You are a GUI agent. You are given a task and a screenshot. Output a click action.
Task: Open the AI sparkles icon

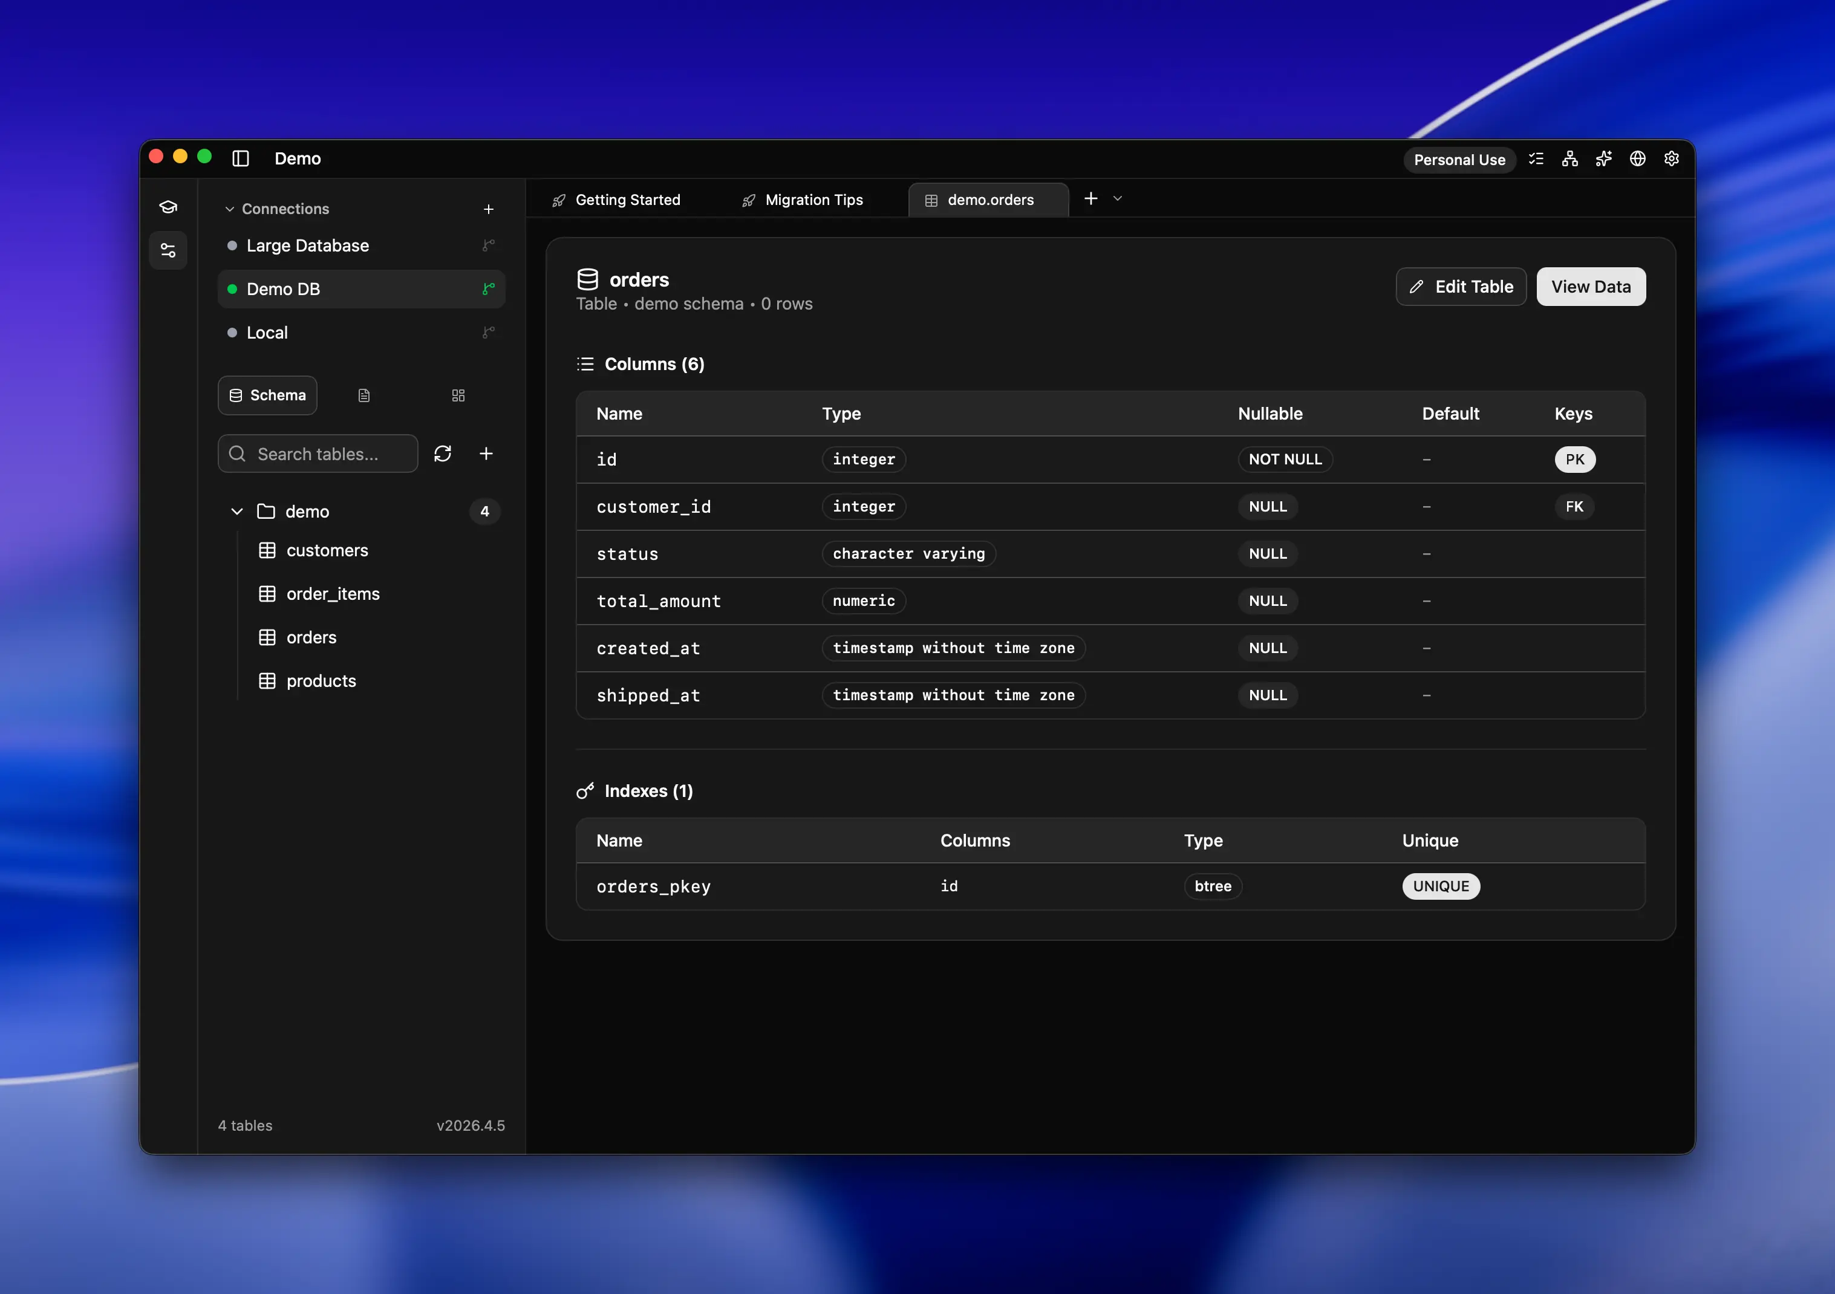coord(1603,159)
